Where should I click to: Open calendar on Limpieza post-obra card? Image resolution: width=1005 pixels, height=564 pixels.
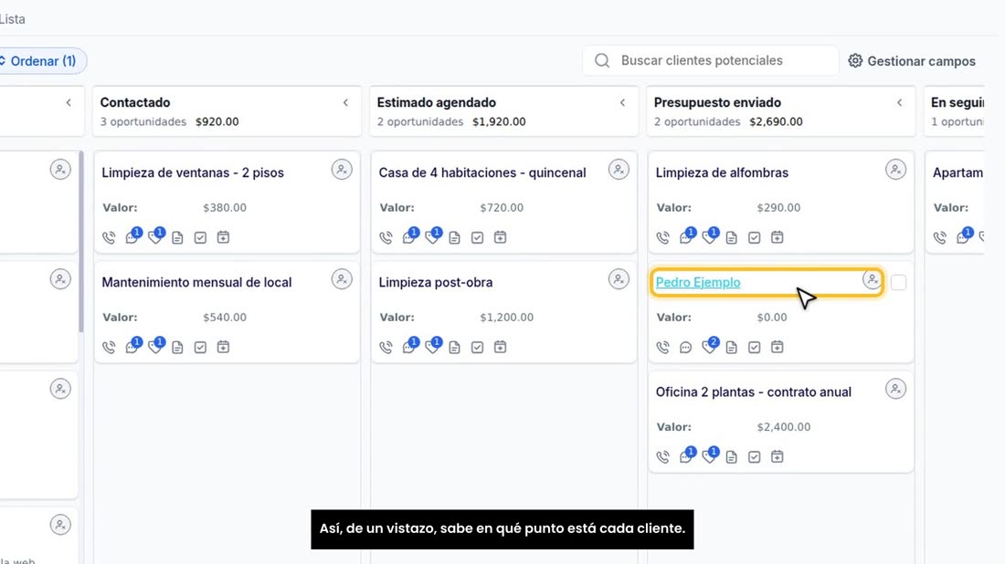(x=500, y=347)
